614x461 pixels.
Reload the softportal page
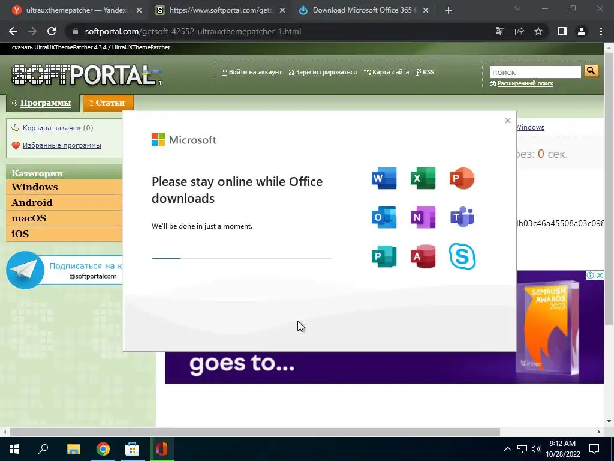coord(52,31)
